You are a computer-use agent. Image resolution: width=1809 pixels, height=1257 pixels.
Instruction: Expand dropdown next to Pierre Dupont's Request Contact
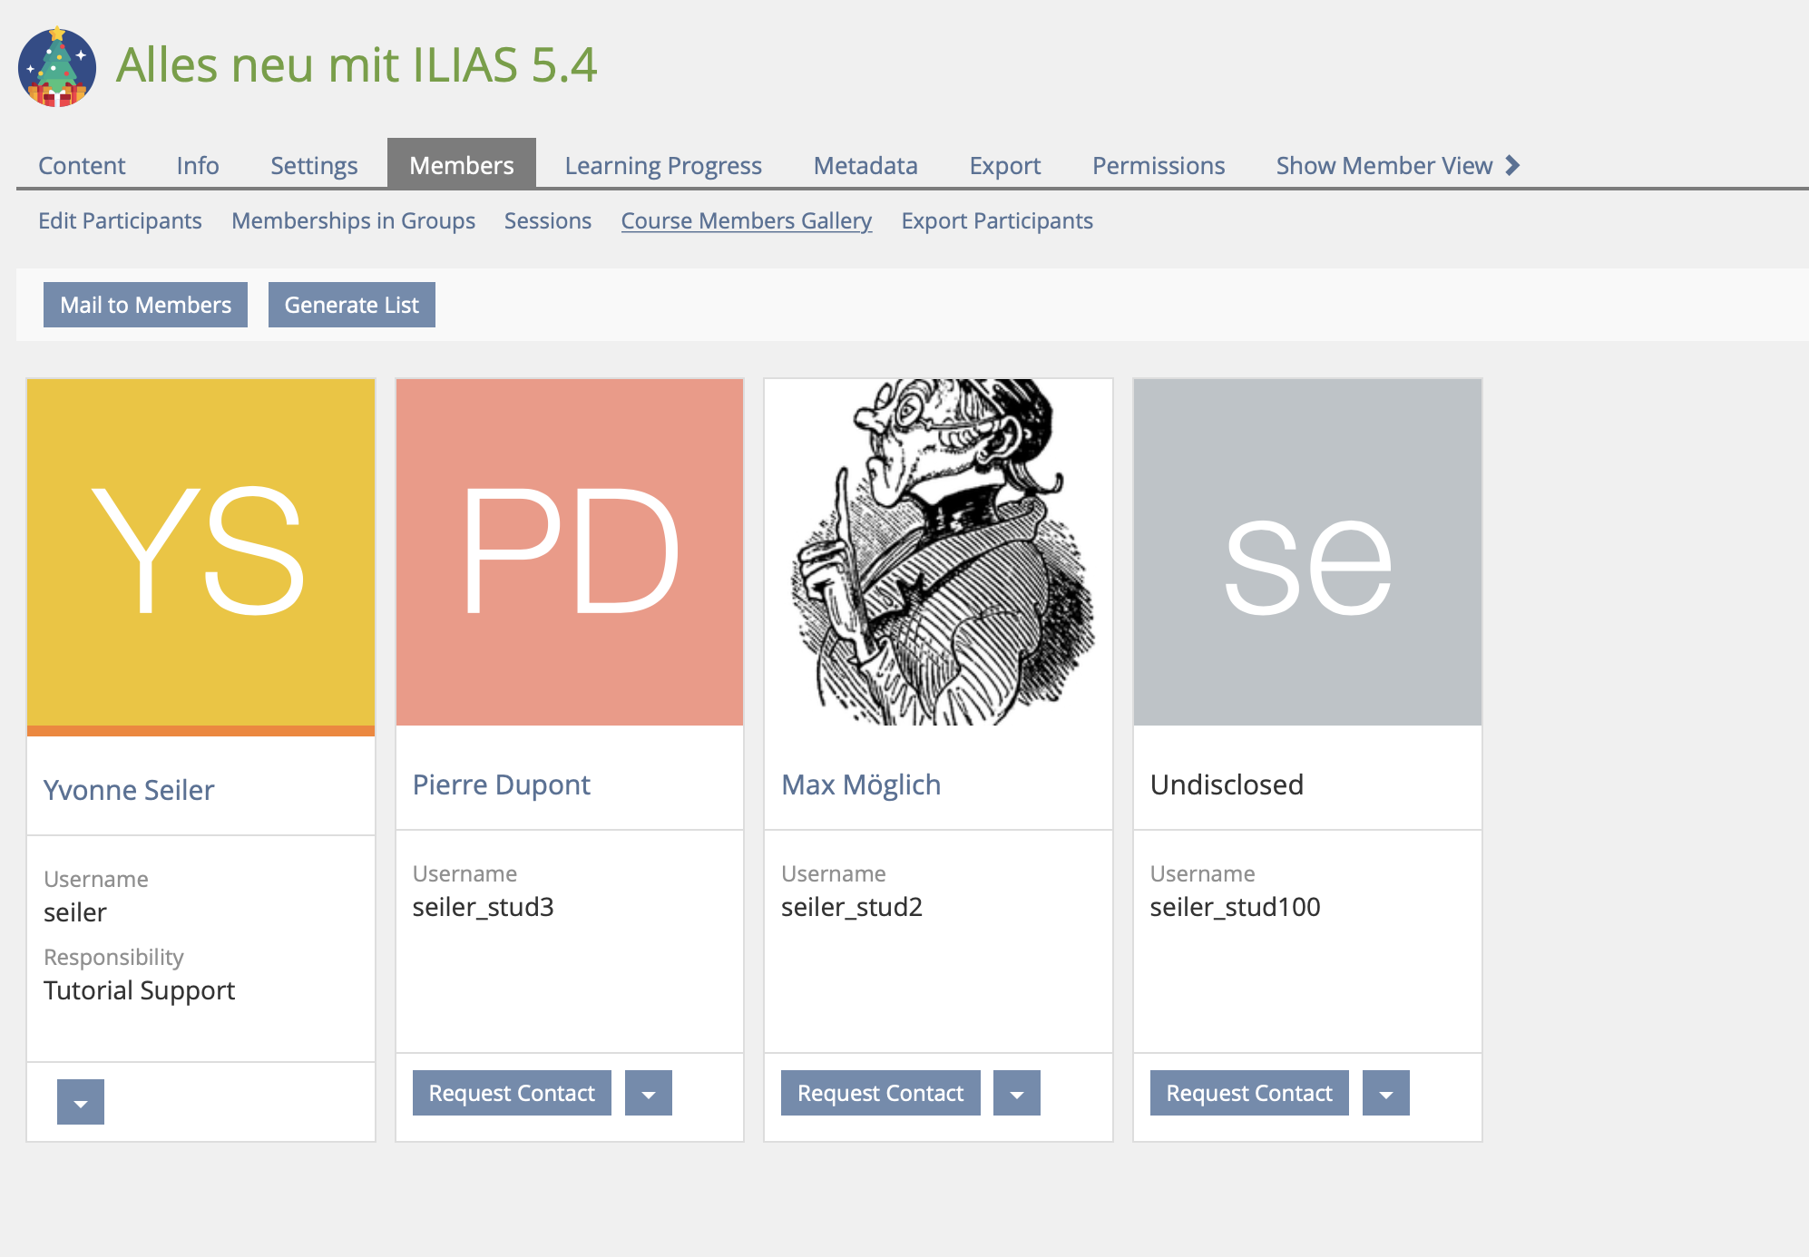(x=649, y=1094)
